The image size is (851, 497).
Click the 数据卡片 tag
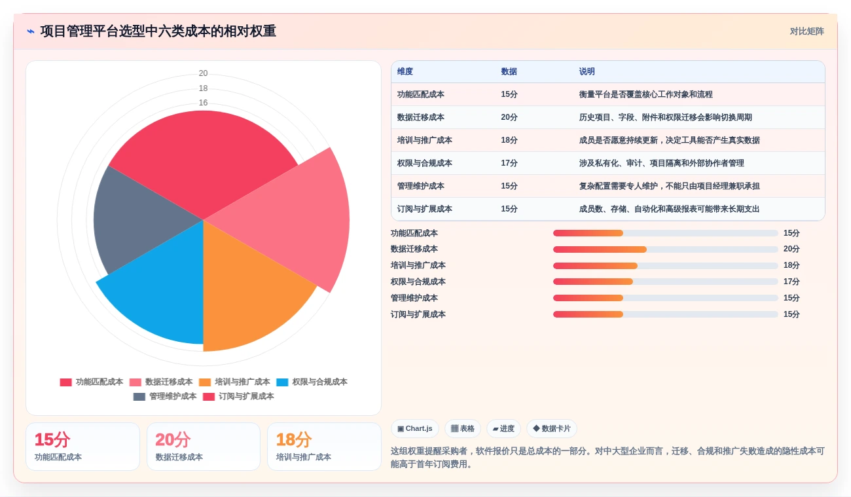[552, 429]
